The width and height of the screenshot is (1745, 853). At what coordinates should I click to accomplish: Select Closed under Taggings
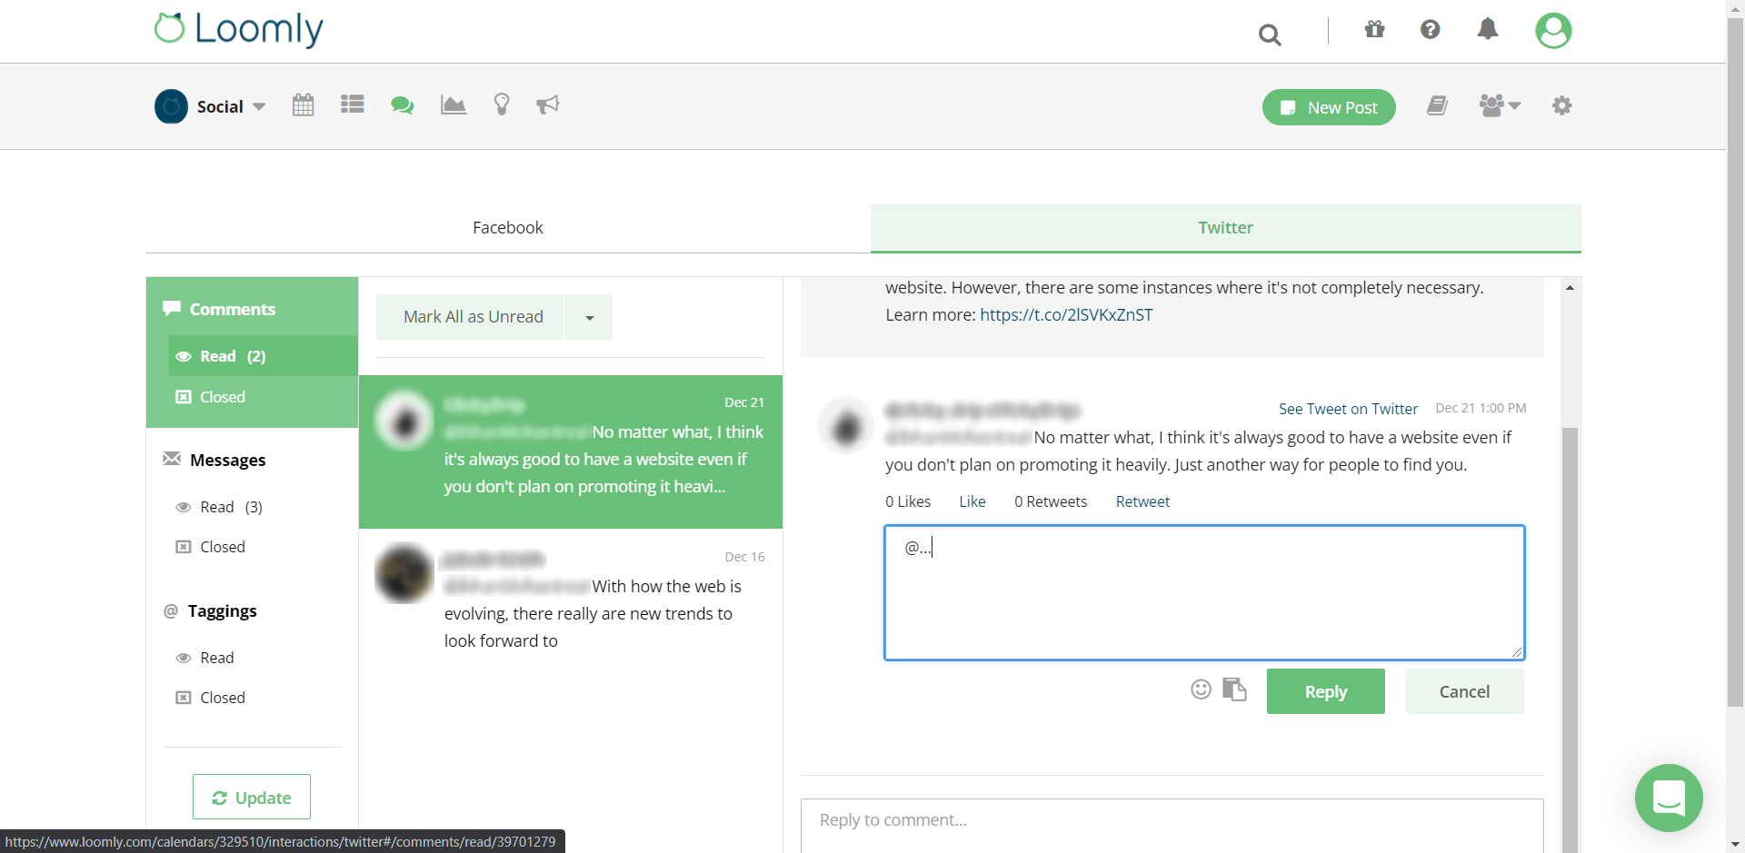click(x=222, y=698)
